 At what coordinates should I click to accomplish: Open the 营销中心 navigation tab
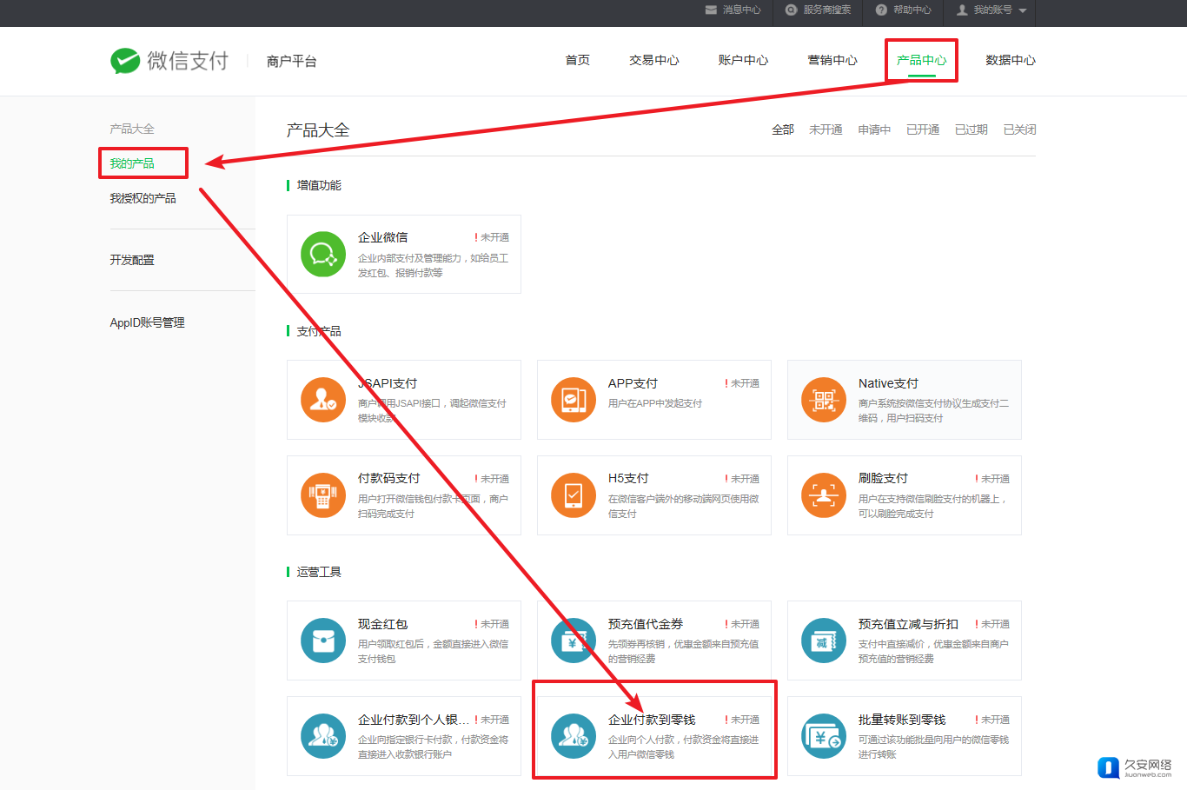coord(832,60)
